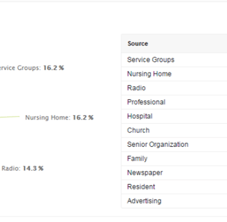
Task: Click the 16.2 % value beside Service Groups
Action: pyautogui.click(x=54, y=68)
